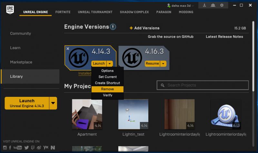
Task: Click the X on the 4.14.3 engine card
Action: tap(68, 49)
